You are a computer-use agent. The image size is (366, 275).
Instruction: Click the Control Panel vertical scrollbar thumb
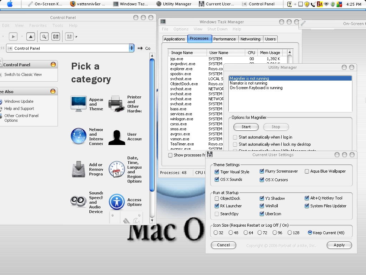coord(152,125)
